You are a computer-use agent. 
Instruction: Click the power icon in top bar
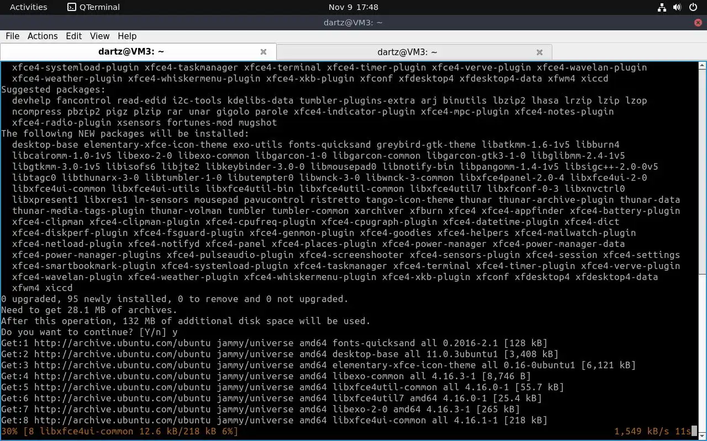tap(693, 7)
